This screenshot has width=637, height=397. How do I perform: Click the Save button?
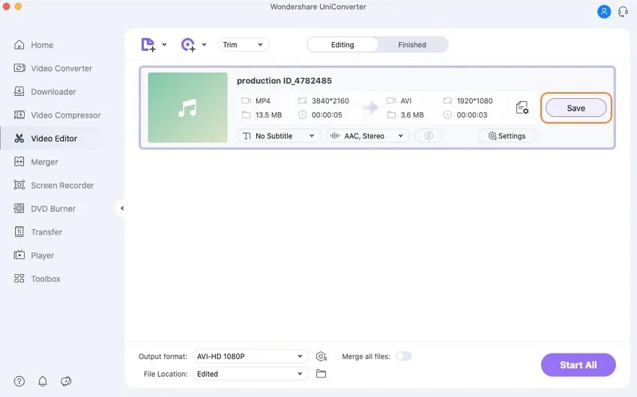pos(576,108)
